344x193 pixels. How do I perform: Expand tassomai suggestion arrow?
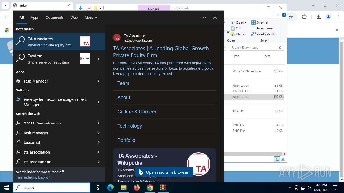coord(98,142)
